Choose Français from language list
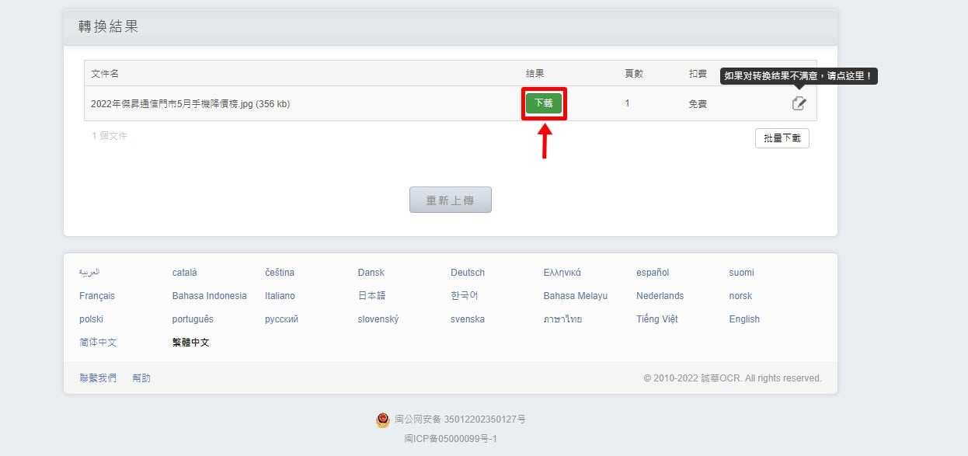 pyautogui.click(x=97, y=296)
